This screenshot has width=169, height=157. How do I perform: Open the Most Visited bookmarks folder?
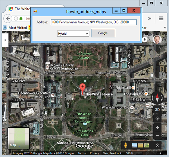pyautogui.click(x=15, y=28)
